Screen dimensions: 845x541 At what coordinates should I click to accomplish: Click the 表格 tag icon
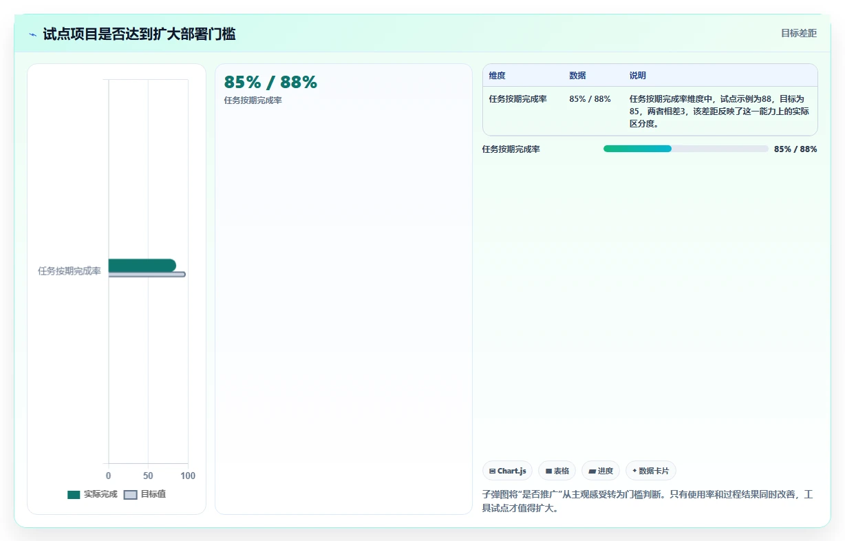(x=548, y=471)
